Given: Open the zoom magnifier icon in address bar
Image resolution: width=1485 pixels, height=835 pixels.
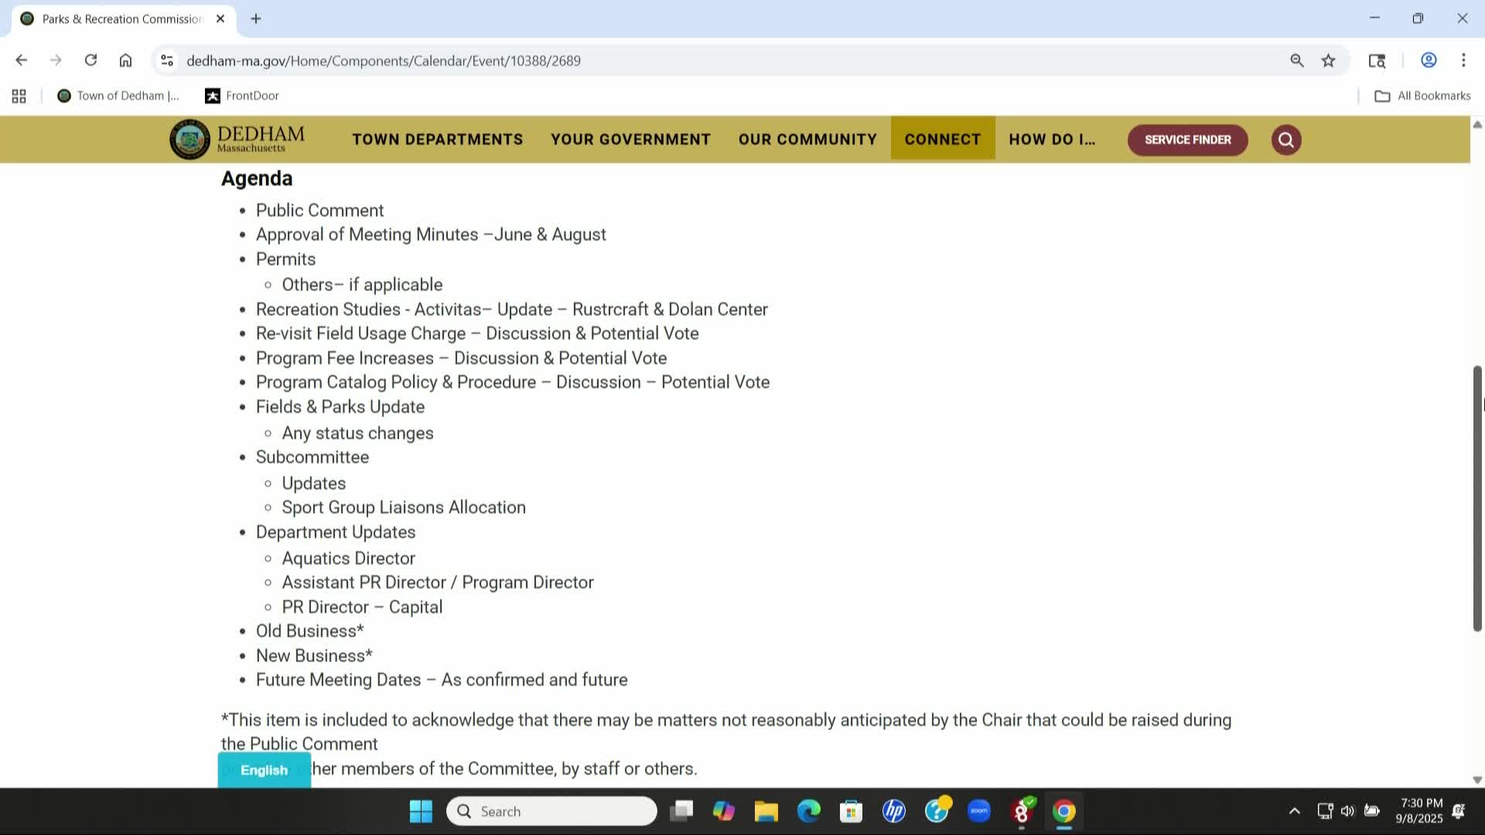Looking at the screenshot, I should [1297, 60].
